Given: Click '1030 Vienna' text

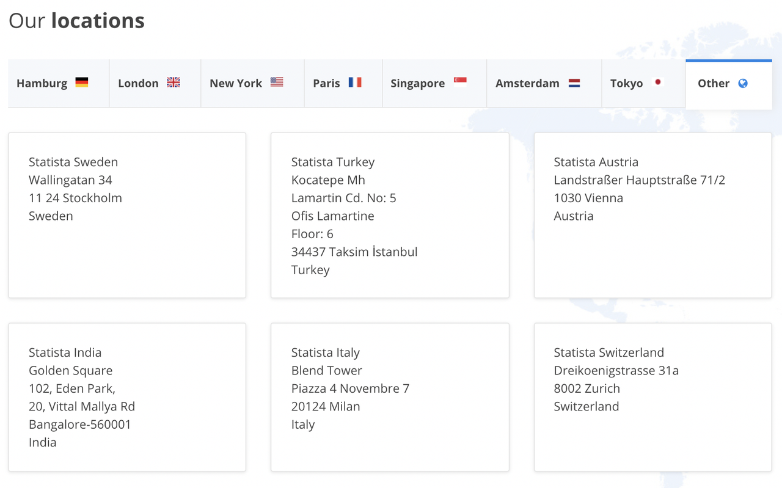Looking at the screenshot, I should pos(588,198).
